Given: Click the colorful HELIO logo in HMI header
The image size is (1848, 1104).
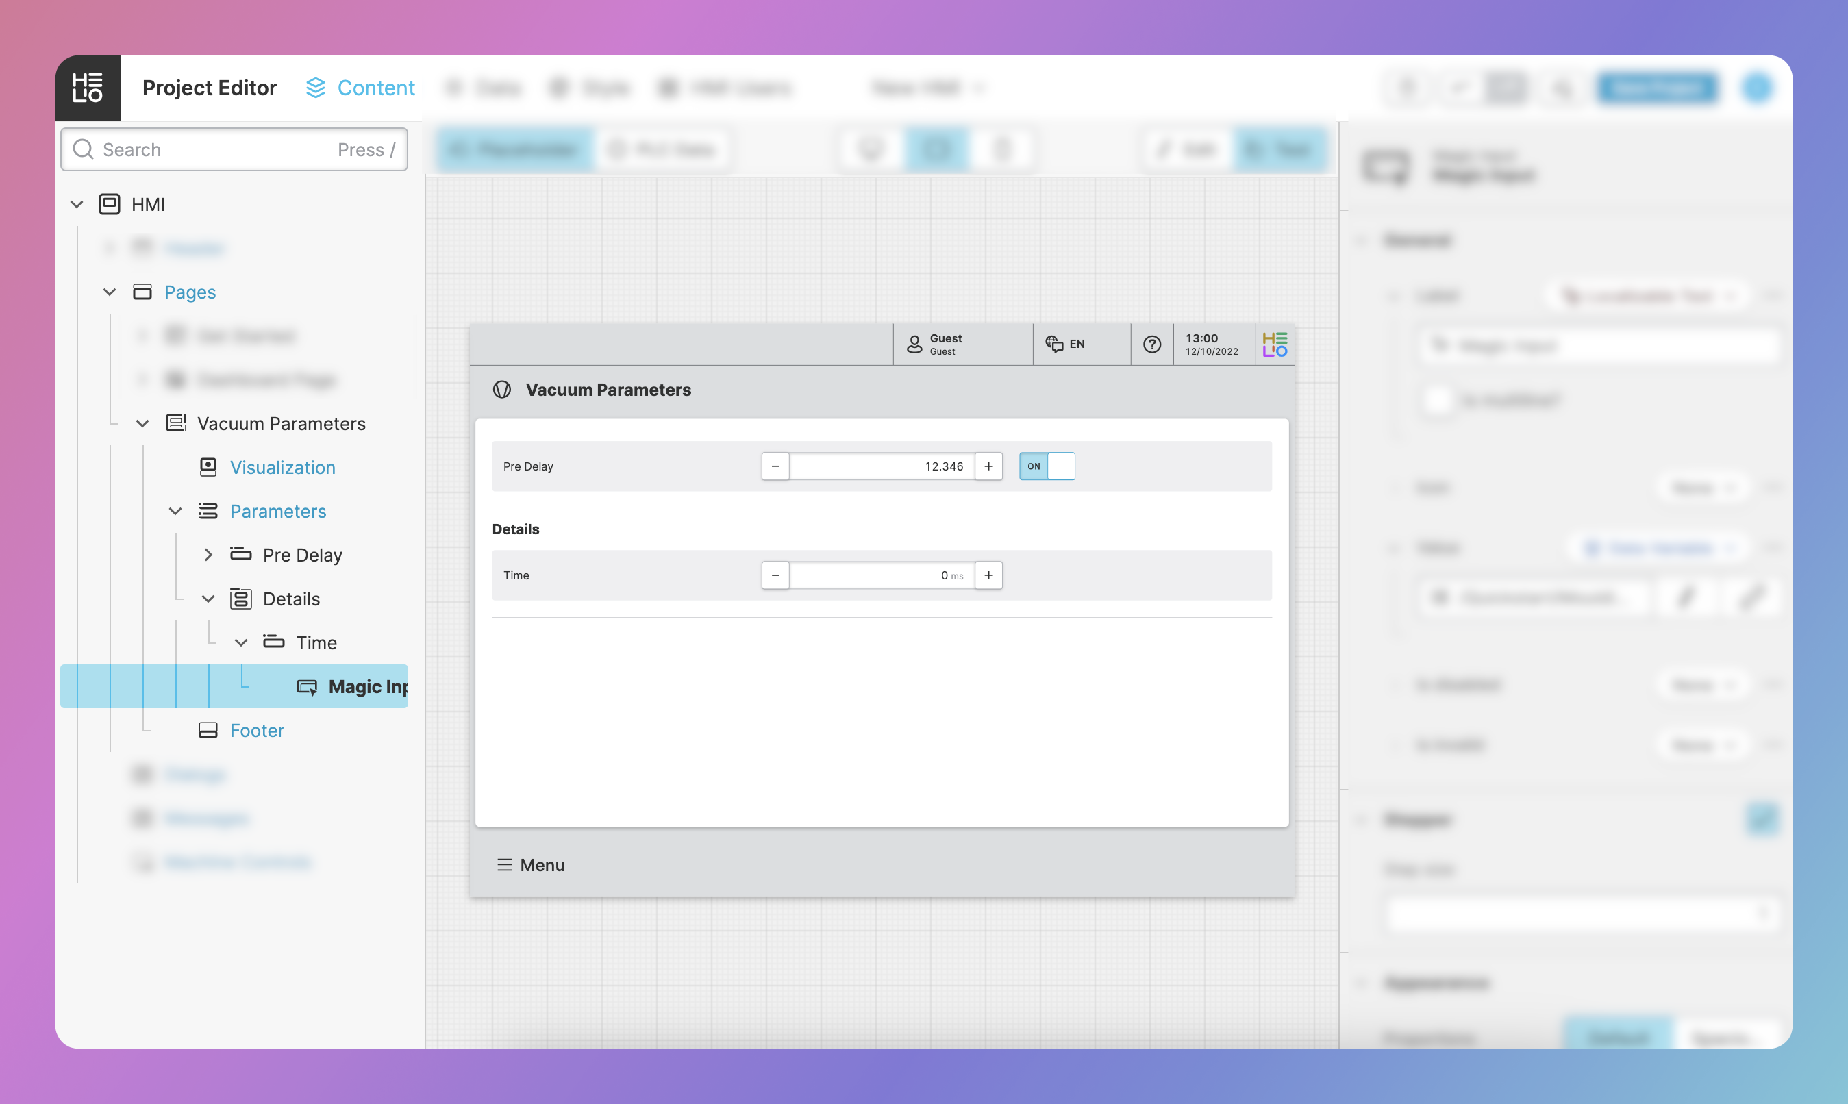Looking at the screenshot, I should (1275, 344).
